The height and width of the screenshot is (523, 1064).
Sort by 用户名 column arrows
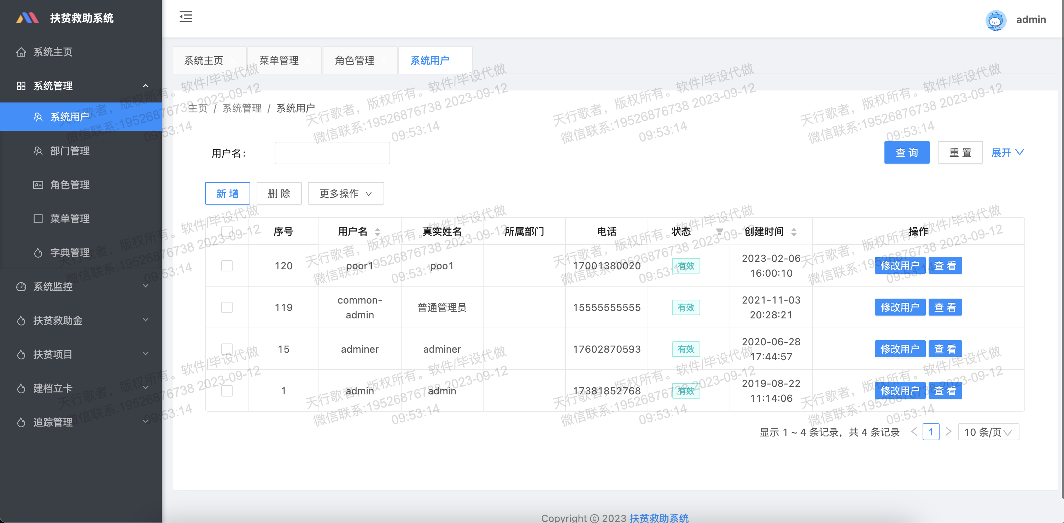378,232
